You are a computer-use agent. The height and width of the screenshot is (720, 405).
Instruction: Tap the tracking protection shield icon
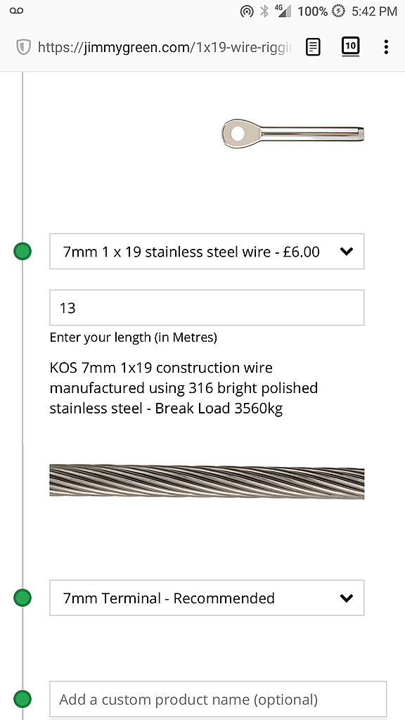pos(23,47)
